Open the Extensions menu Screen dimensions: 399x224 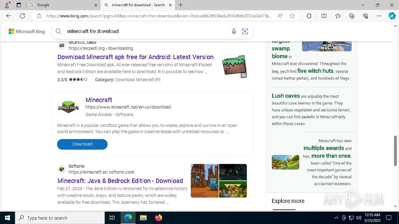click(x=309, y=16)
